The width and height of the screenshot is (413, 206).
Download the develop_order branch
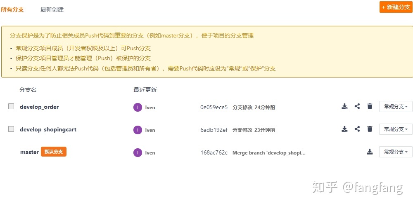pos(344,106)
